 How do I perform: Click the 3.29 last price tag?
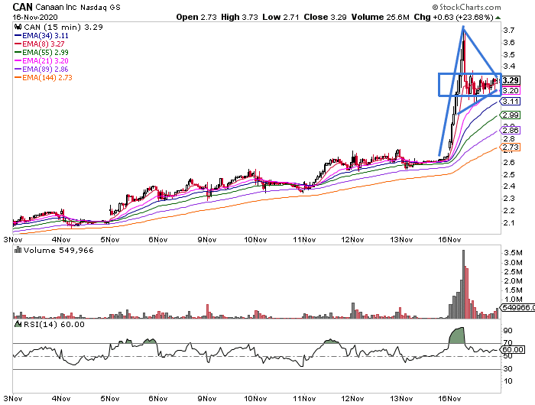click(511, 80)
